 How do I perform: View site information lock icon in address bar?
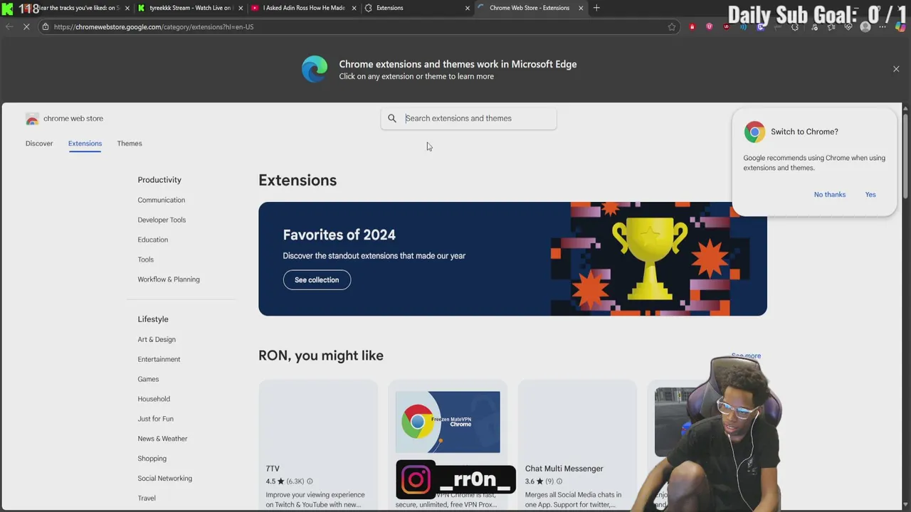coord(46,27)
